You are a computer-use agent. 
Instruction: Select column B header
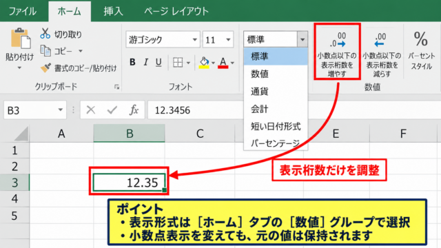click(130, 134)
